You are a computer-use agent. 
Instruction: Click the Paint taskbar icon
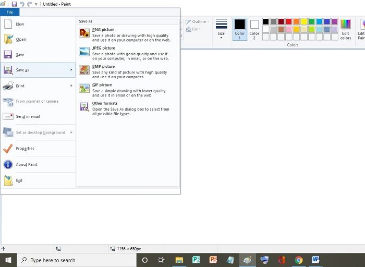pyautogui.click(x=248, y=260)
